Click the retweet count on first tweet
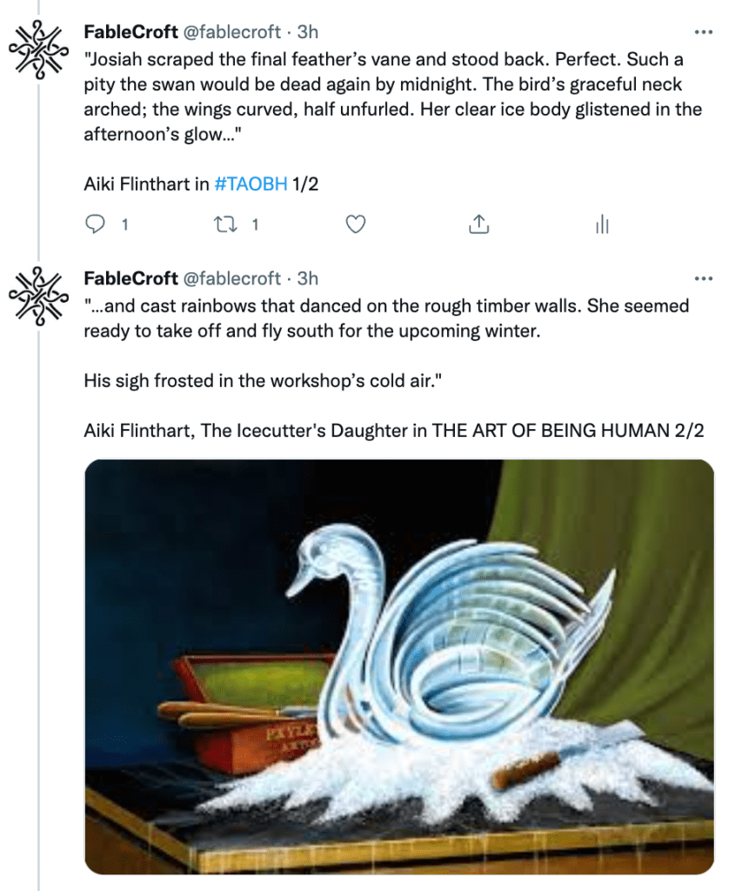The height and width of the screenshot is (891, 735). (255, 224)
